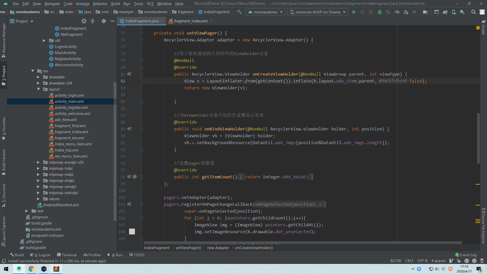
Task: Open the mootaodemo run configuration dropdown
Action: tap(266, 12)
